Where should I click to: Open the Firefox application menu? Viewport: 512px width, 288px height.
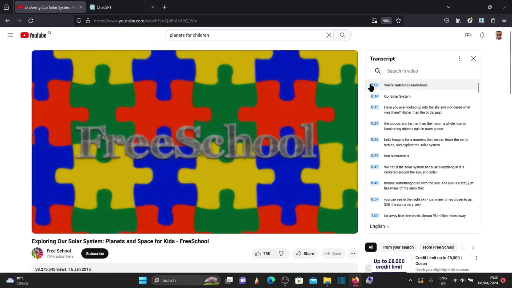coord(504,21)
